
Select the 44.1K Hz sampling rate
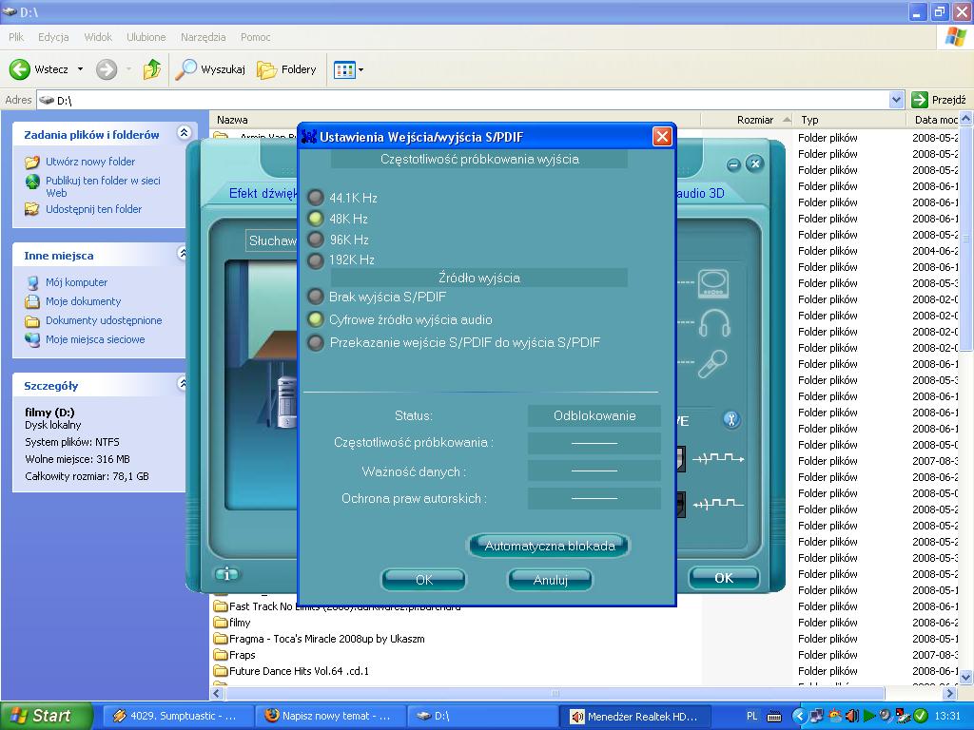(316, 198)
